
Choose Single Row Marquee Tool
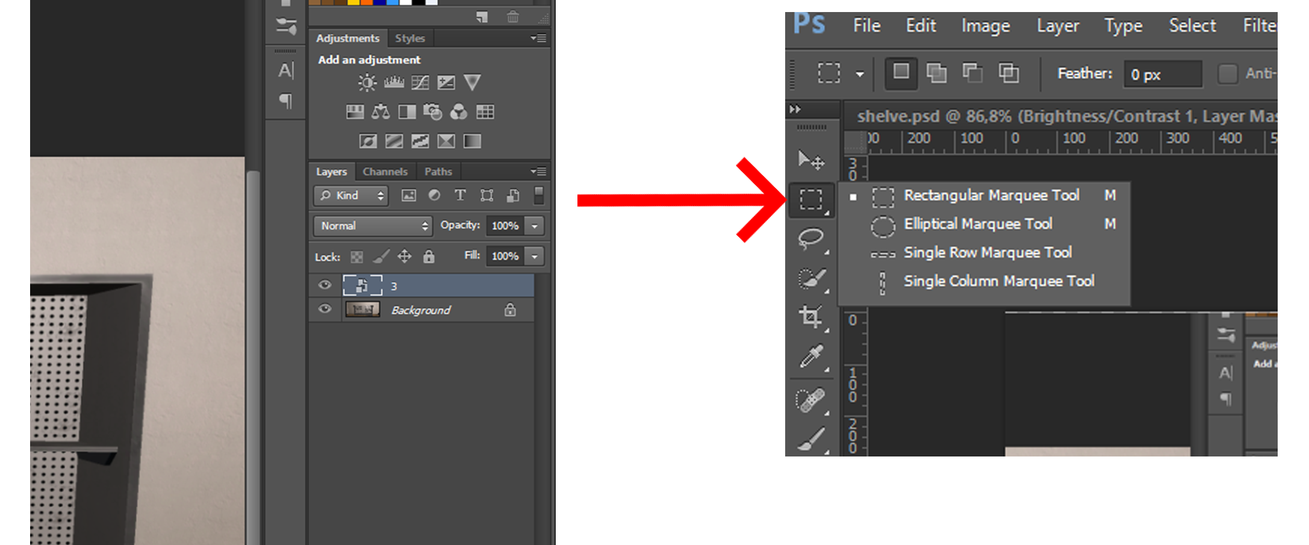(984, 252)
